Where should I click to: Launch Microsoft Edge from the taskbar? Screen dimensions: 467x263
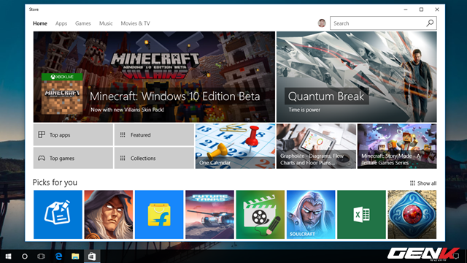(58, 256)
